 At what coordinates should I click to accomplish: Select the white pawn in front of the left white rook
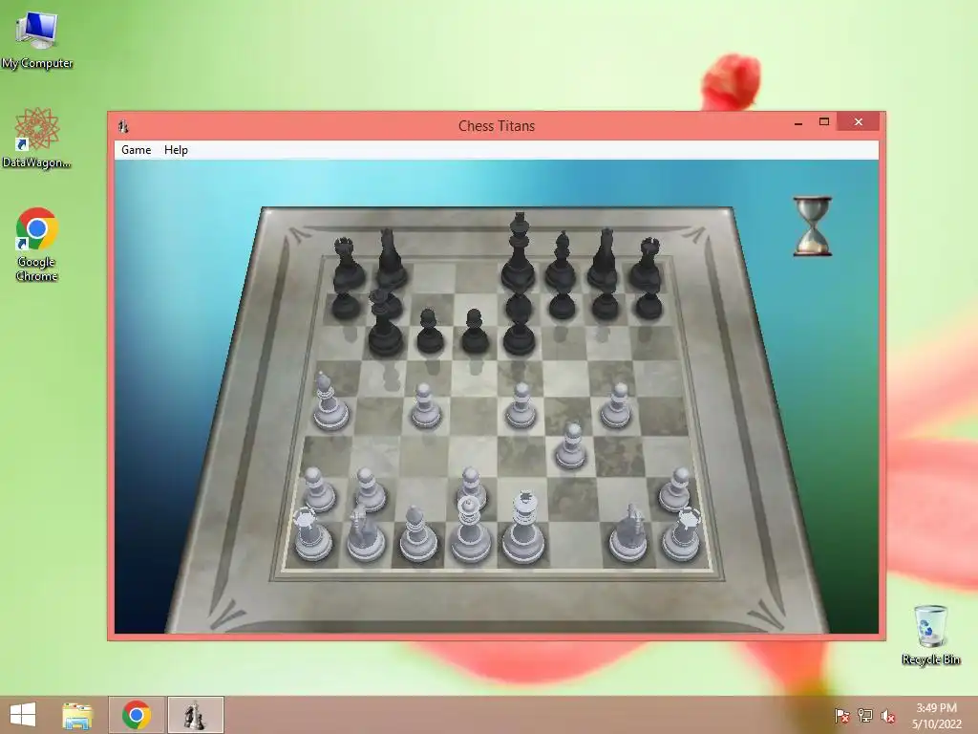(318, 490)
